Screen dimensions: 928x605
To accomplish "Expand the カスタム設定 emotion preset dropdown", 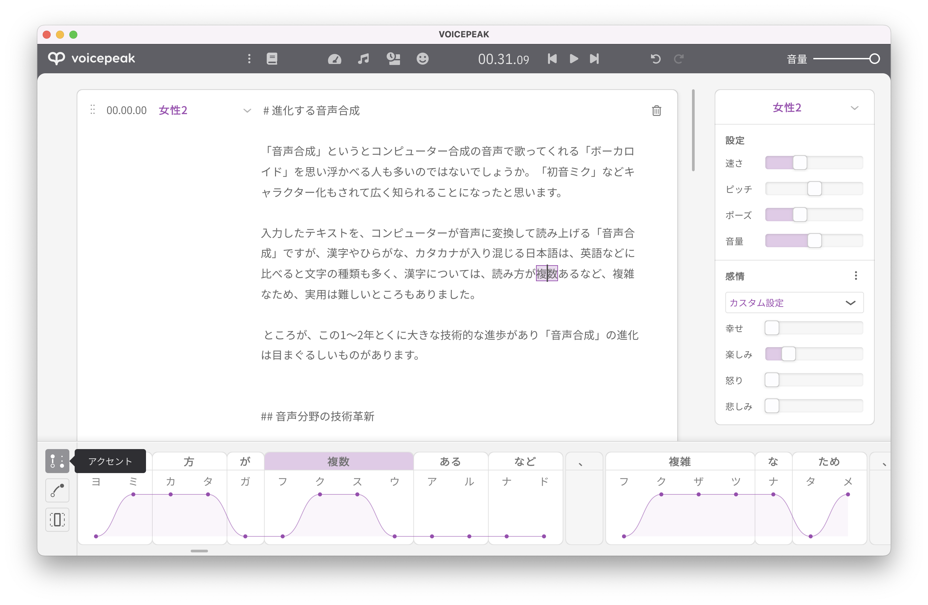I will point(850,302).
